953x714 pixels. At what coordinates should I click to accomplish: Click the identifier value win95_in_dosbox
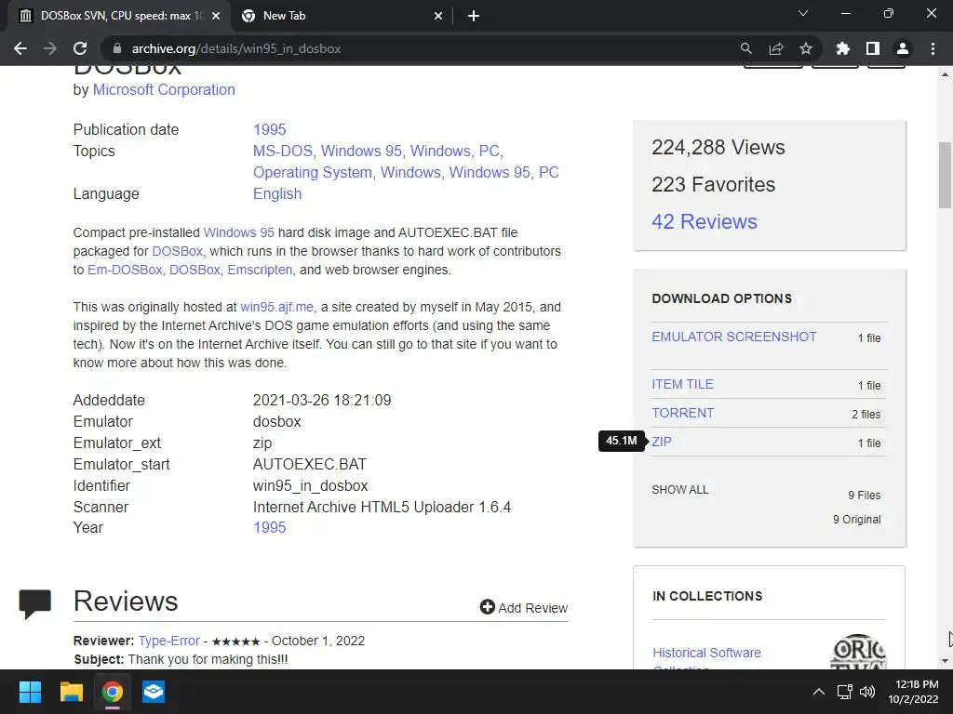click(310, 485)
